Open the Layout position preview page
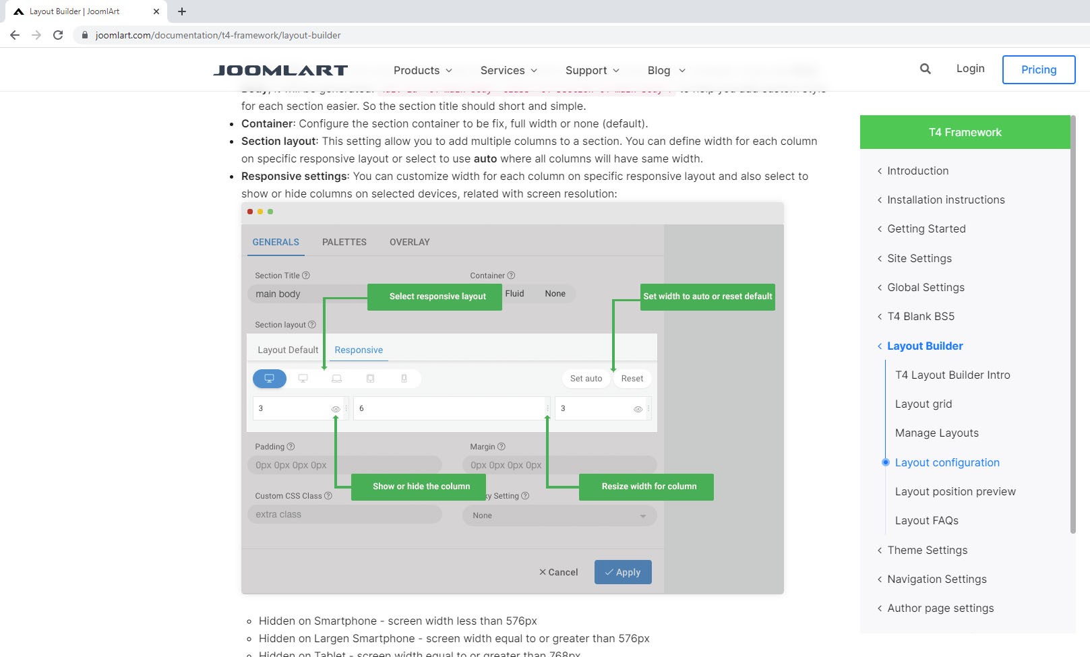 (x=955, y=492)
